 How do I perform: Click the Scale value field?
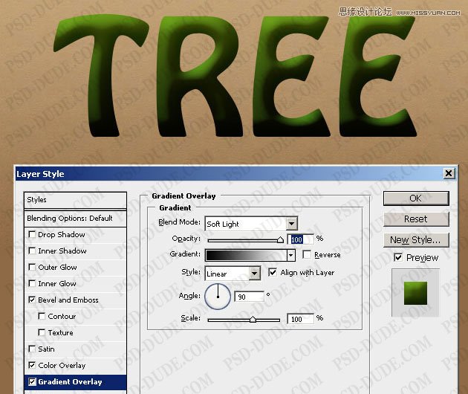point(300,319)
